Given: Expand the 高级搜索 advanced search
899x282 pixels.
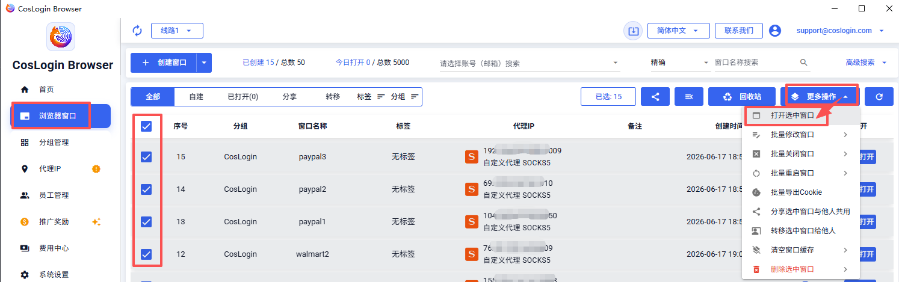Looking at the screenshot, I should (867, 63).
